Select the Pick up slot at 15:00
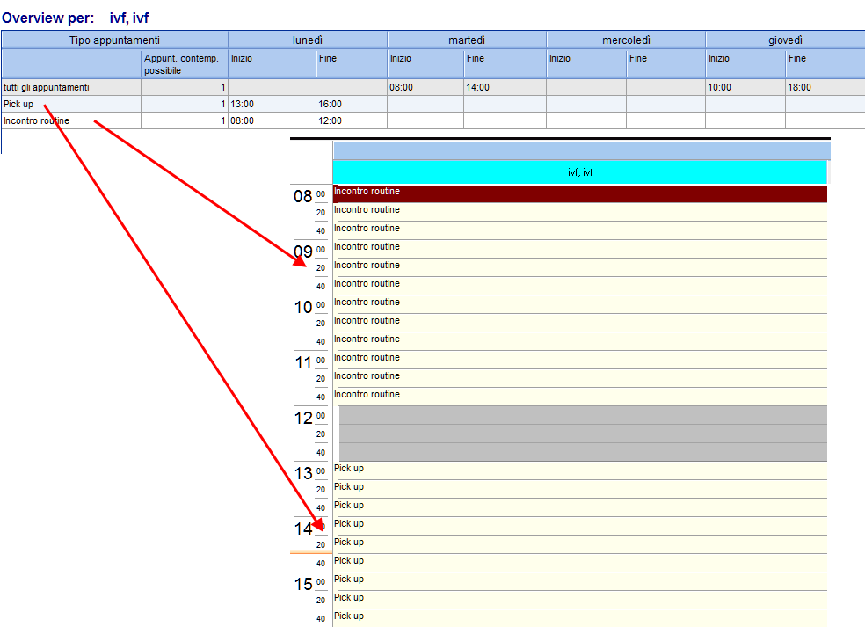 pos(580,581)
